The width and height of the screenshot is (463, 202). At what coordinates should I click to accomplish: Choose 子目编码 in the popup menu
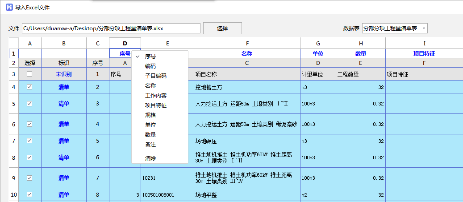tap(155, 76)
